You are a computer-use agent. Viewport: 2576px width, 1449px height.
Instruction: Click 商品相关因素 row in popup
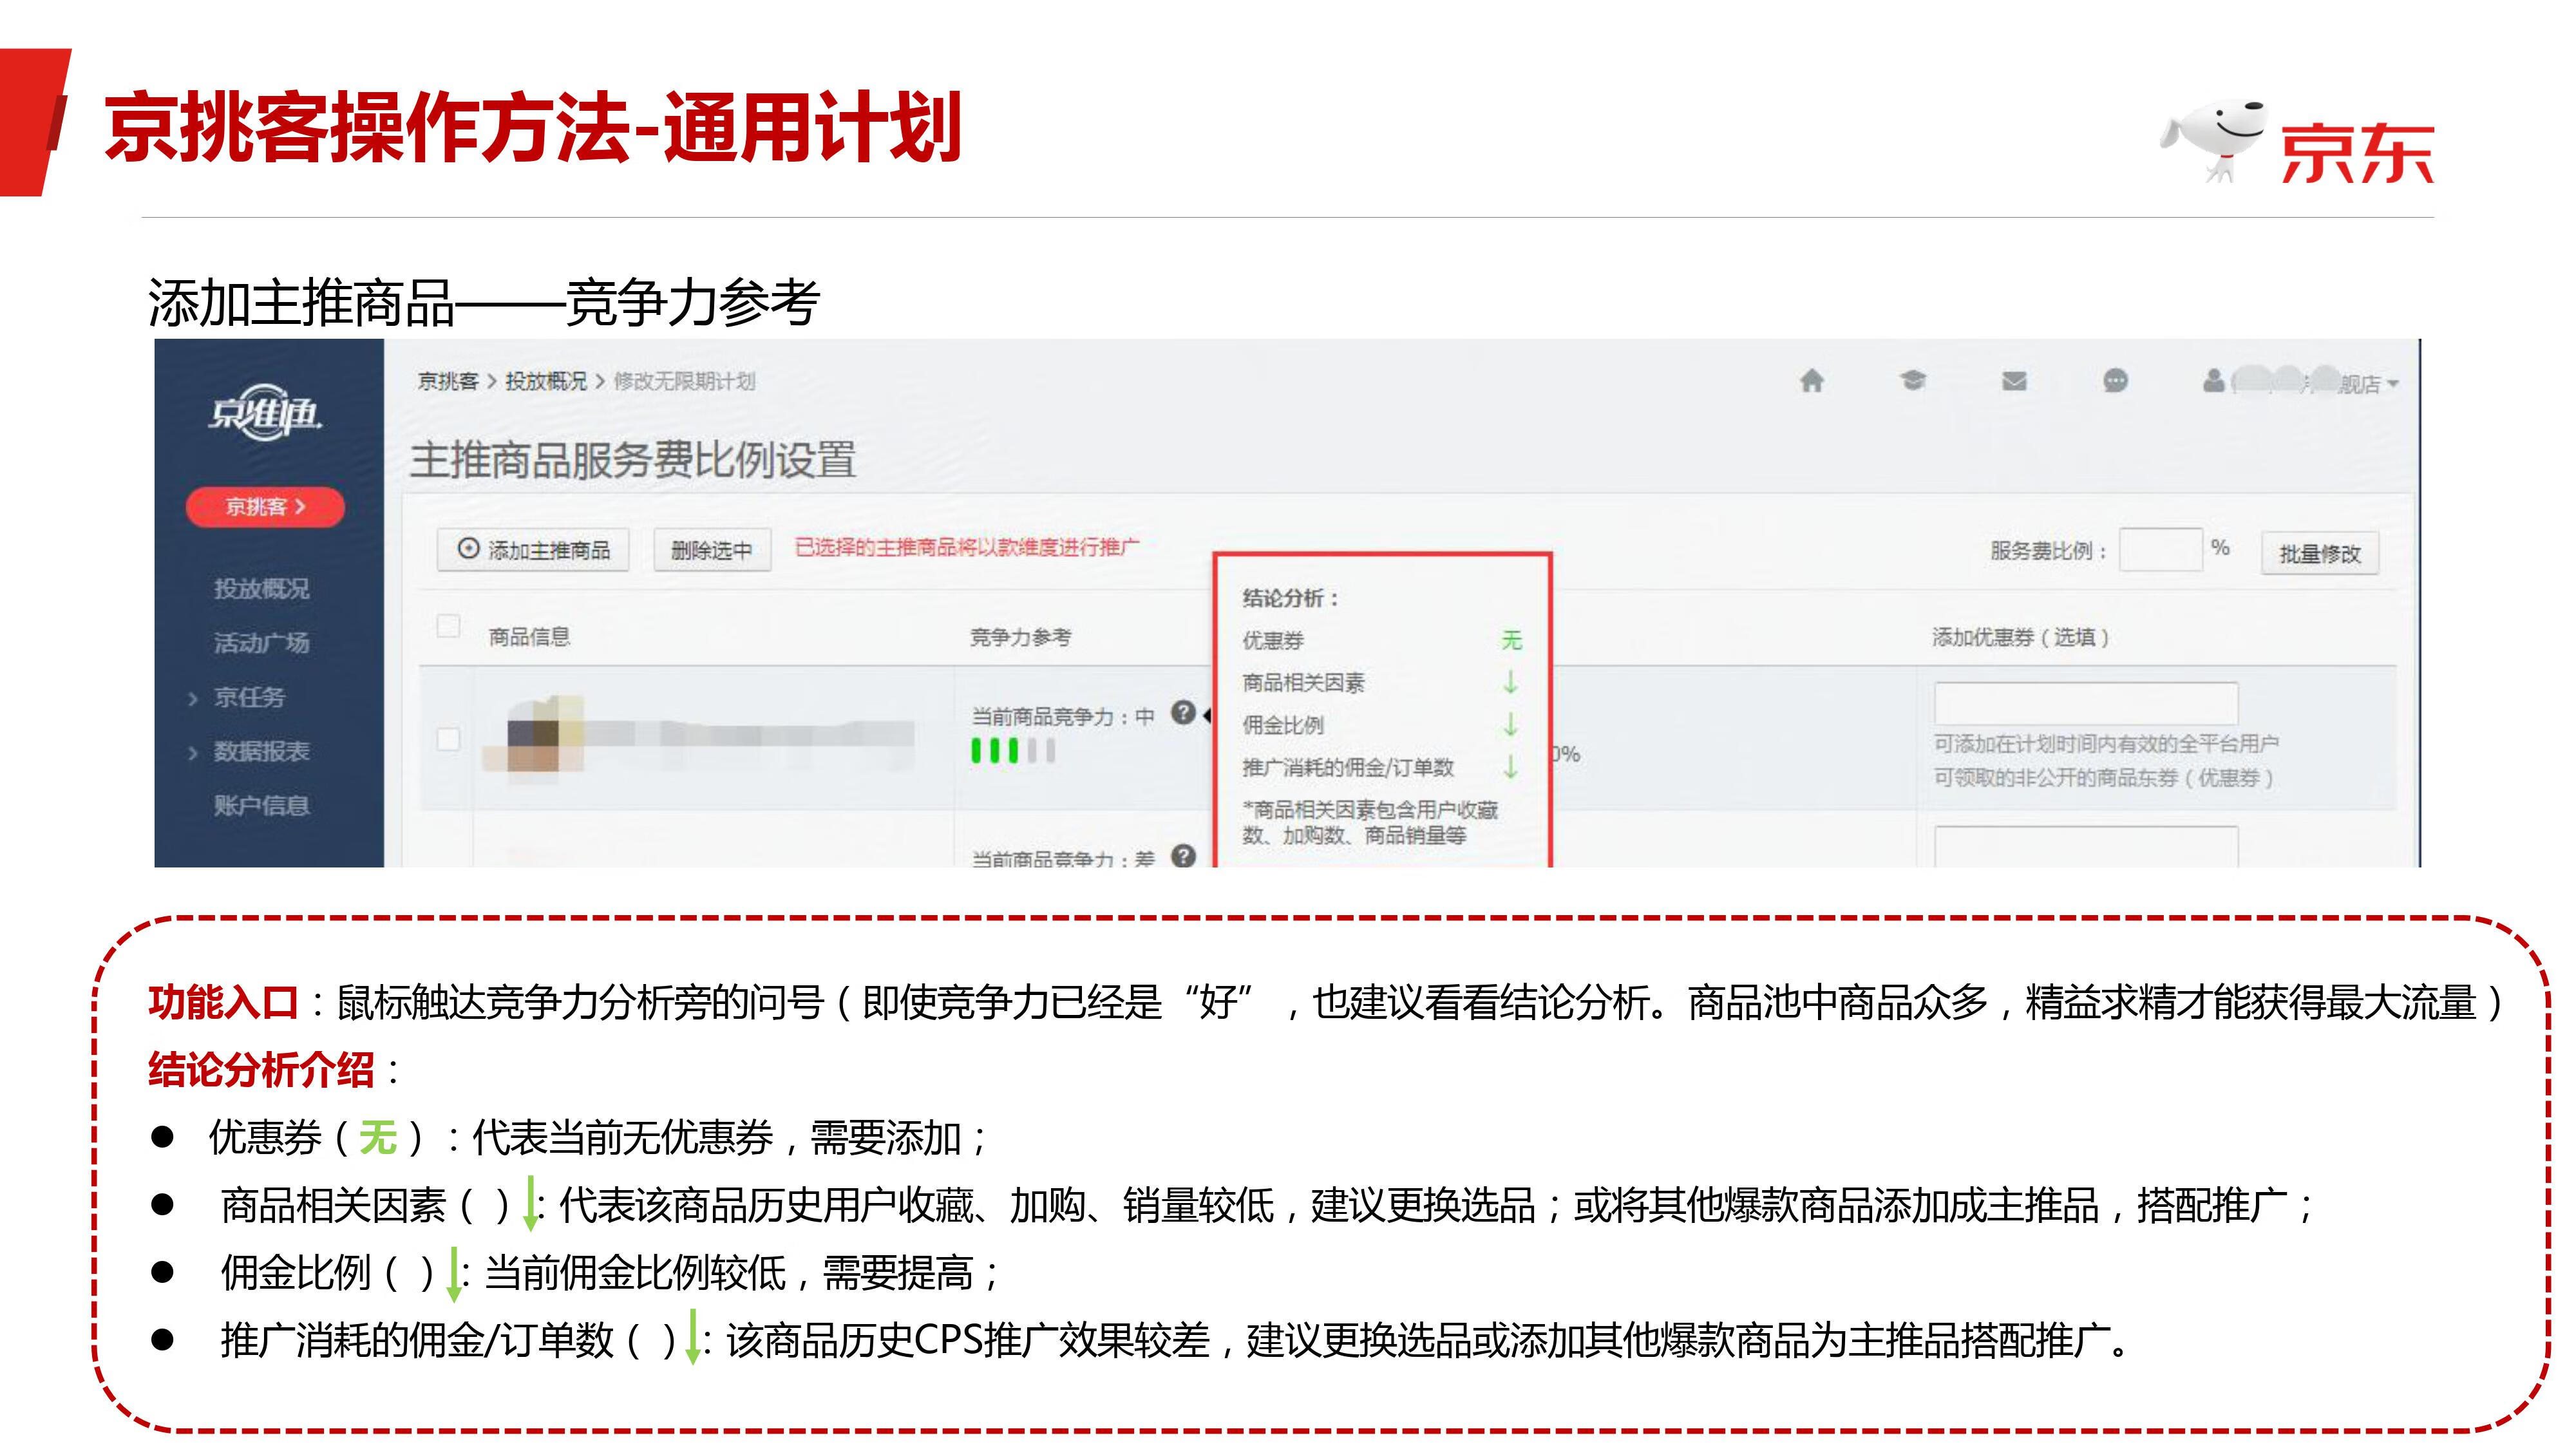click(1381, 683)
